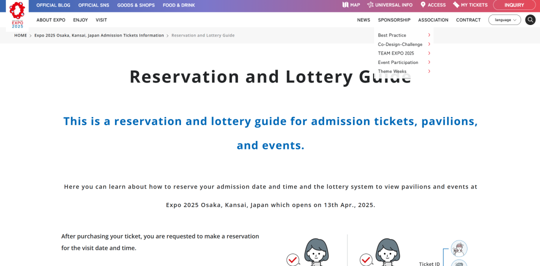Open the VISIT menu
The image size is (540, 266).
[x=101, y=20]
